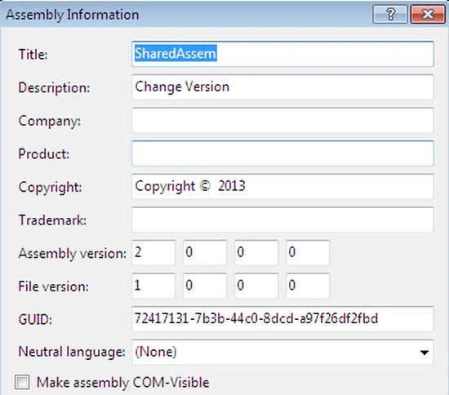Click the help question mark button
The height and width of the screenshot is (395, 449).
pos(390,14)
